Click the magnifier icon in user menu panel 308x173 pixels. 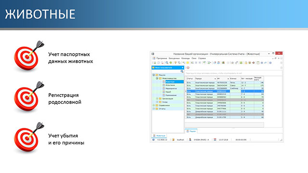coord(182,72)
